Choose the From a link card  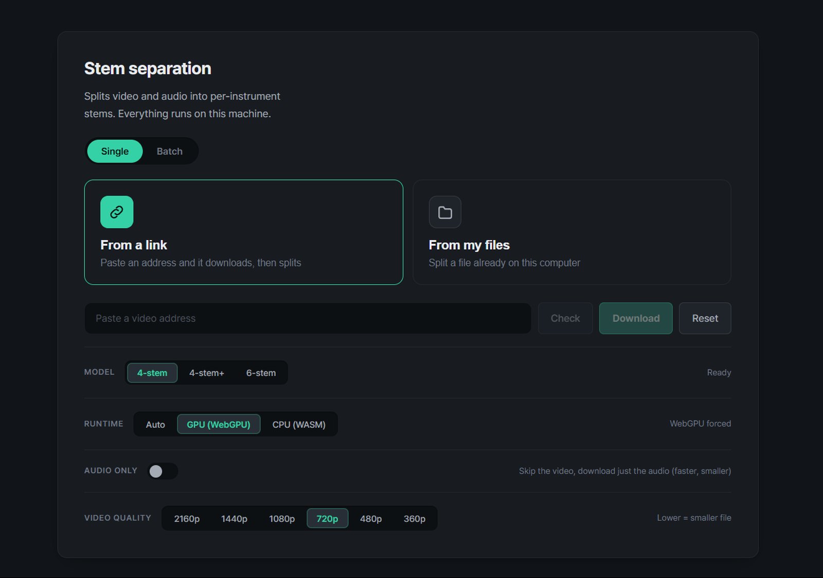point(244,232)
